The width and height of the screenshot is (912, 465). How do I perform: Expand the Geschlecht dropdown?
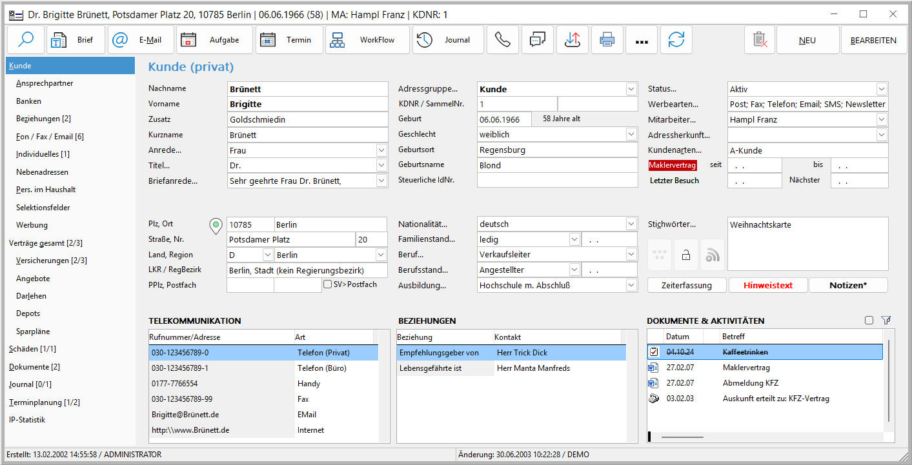coord(631,135)
